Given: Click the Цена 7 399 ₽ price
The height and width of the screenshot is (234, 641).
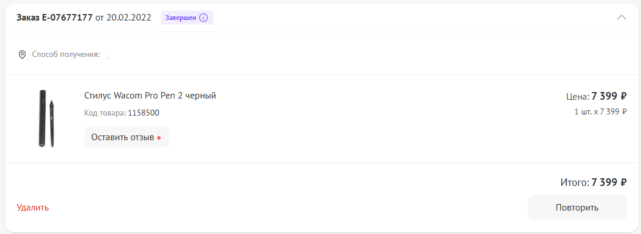Looking at the screenshot, I should [596, 97].
